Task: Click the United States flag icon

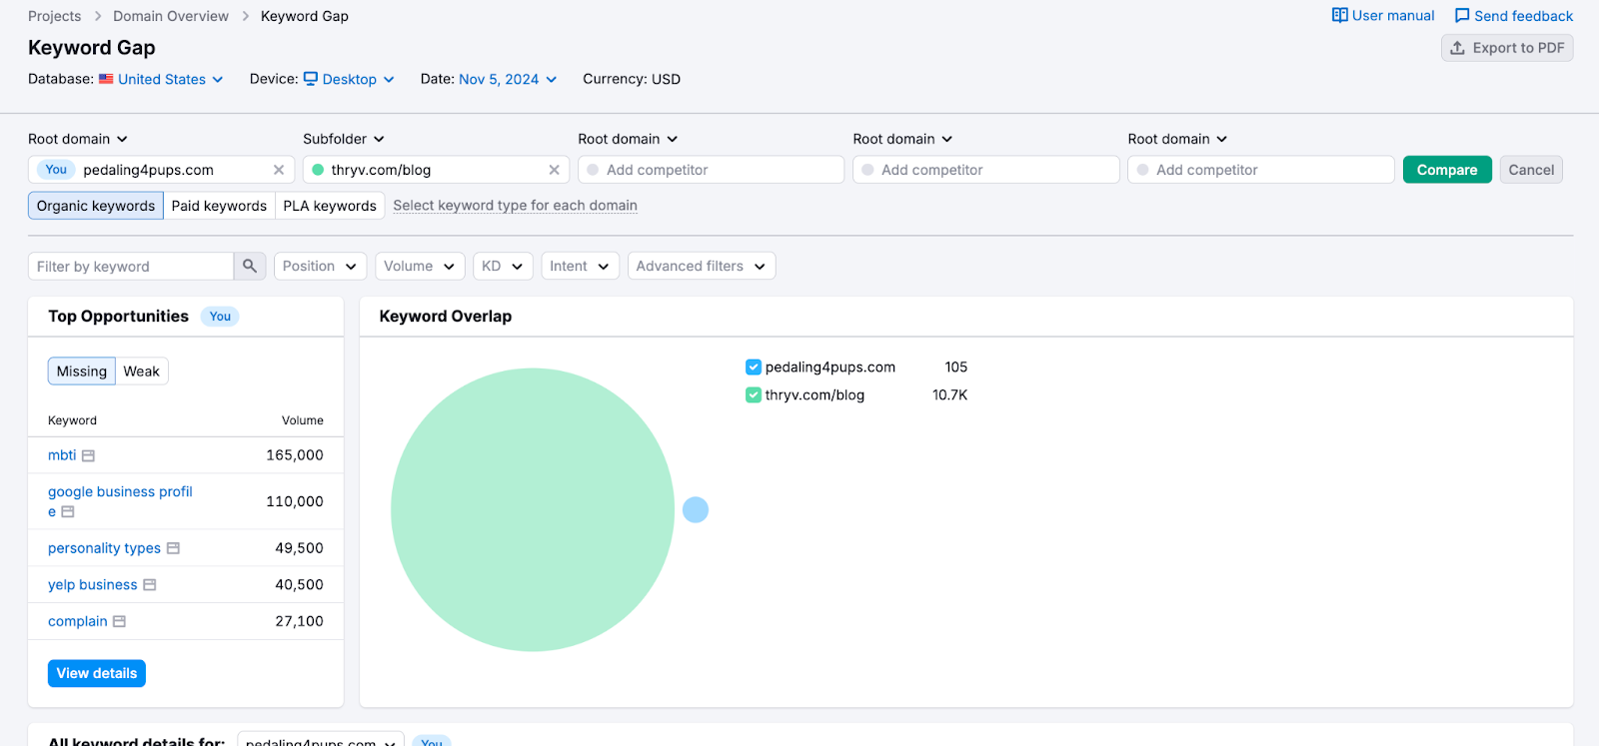Action: (106, 79)
